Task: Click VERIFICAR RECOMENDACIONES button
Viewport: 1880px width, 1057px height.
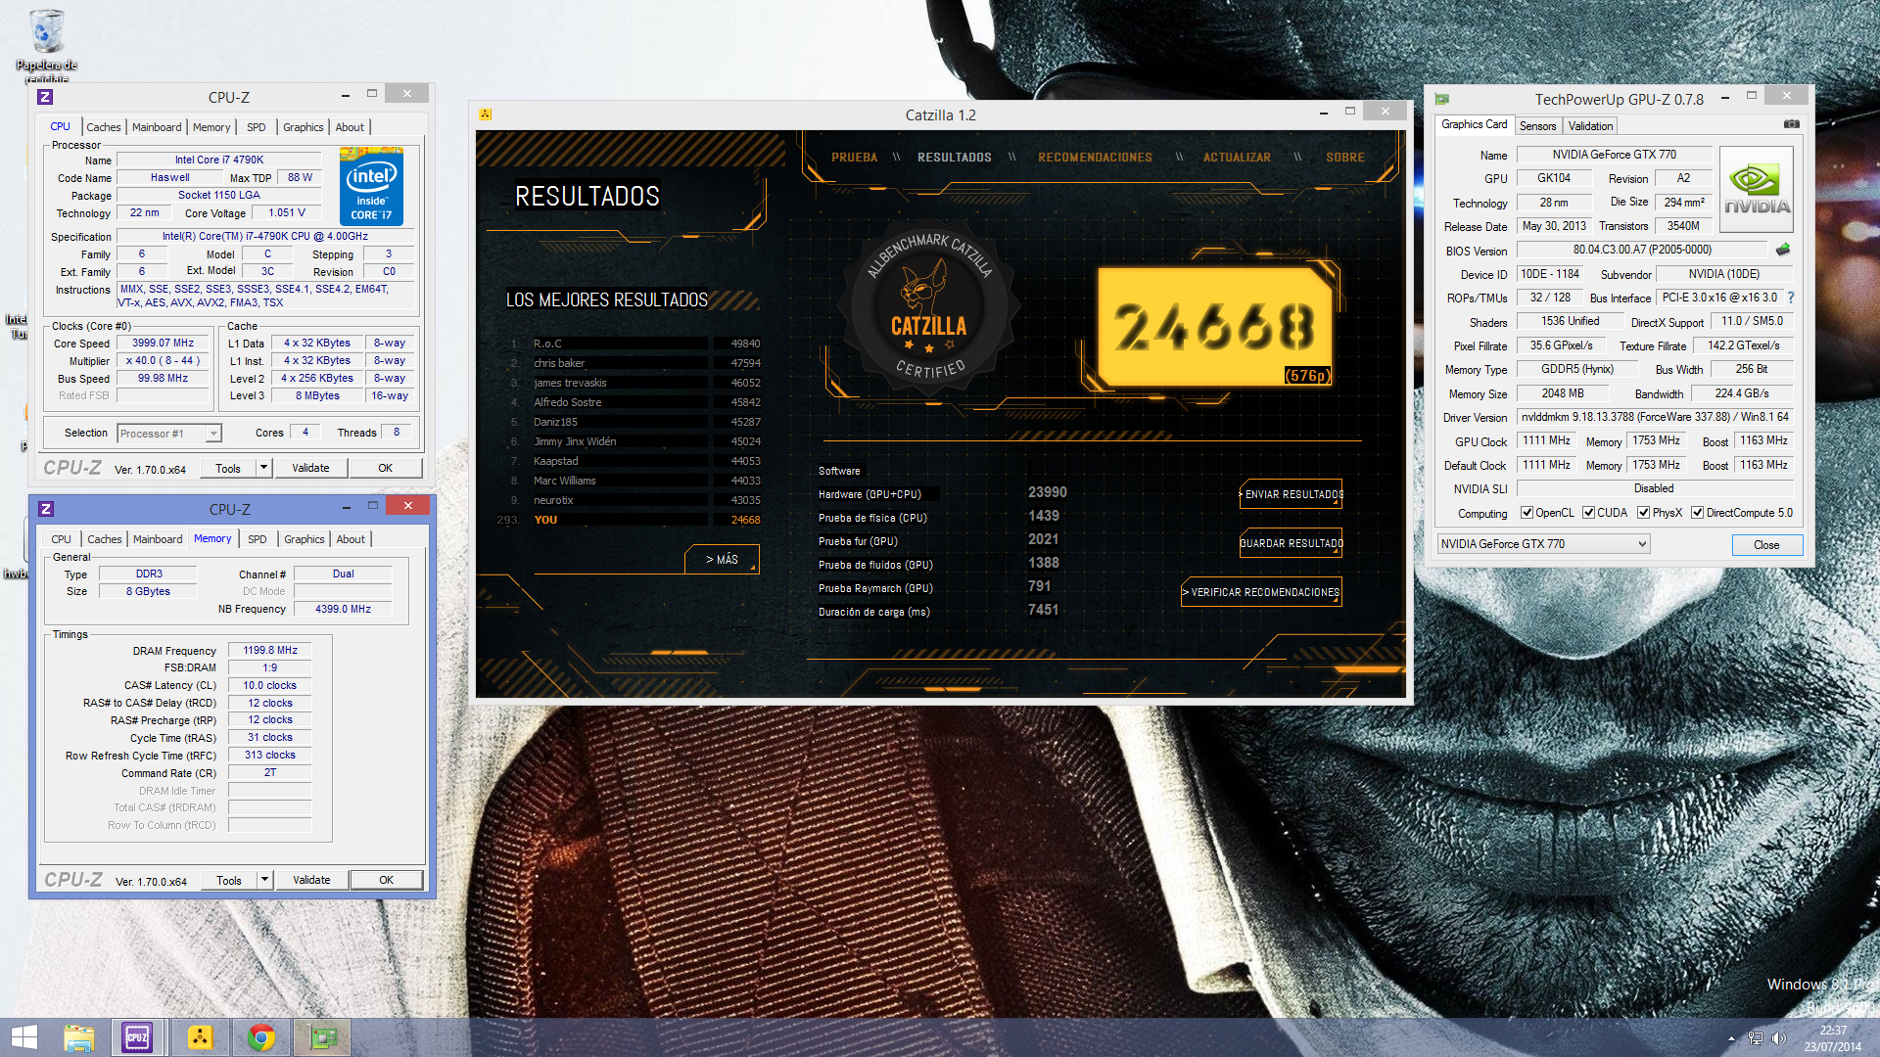Action: click(1261, 592)
